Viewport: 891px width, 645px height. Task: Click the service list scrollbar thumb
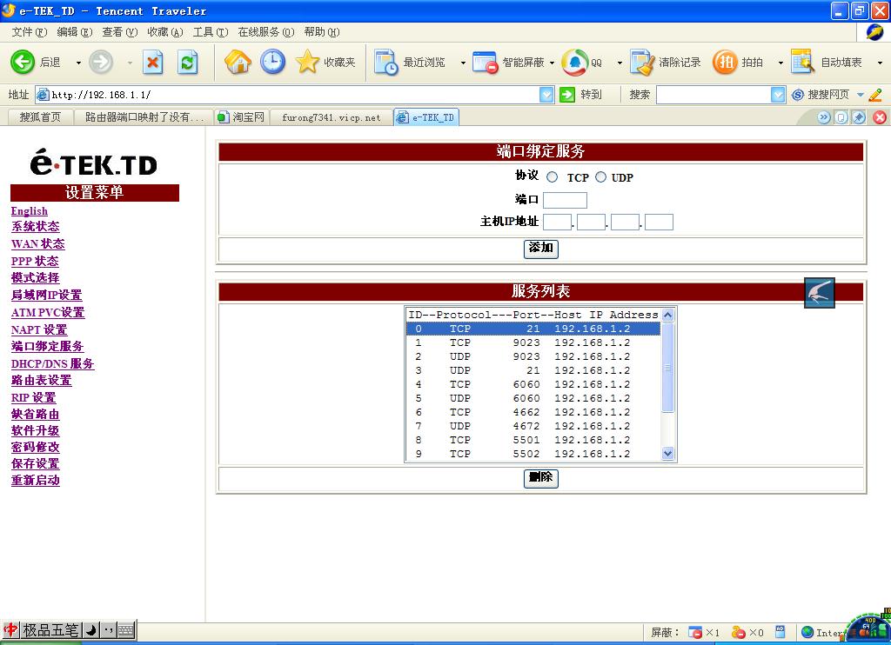click(x=668, y=368)
